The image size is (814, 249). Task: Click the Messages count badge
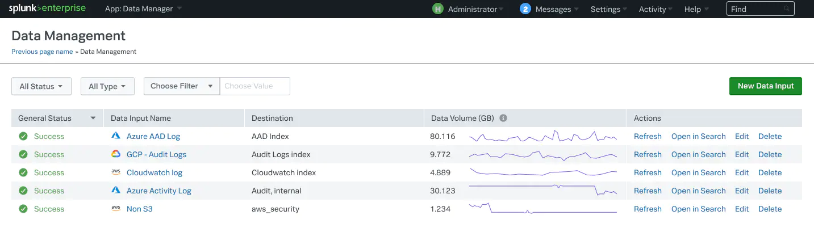coord(525,9)
